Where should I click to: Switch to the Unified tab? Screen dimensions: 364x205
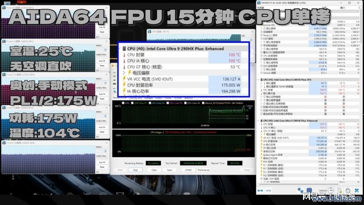[178, 98]
